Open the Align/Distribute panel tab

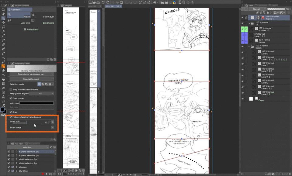tap(33, 144)
